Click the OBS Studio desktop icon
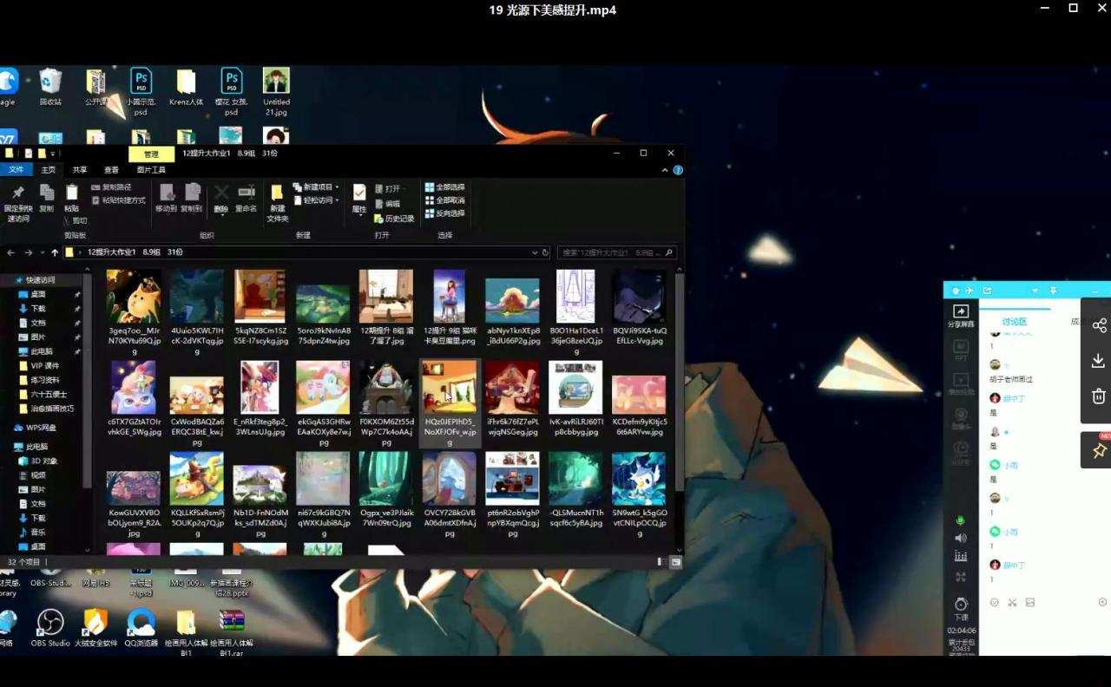 pos(50,628)
